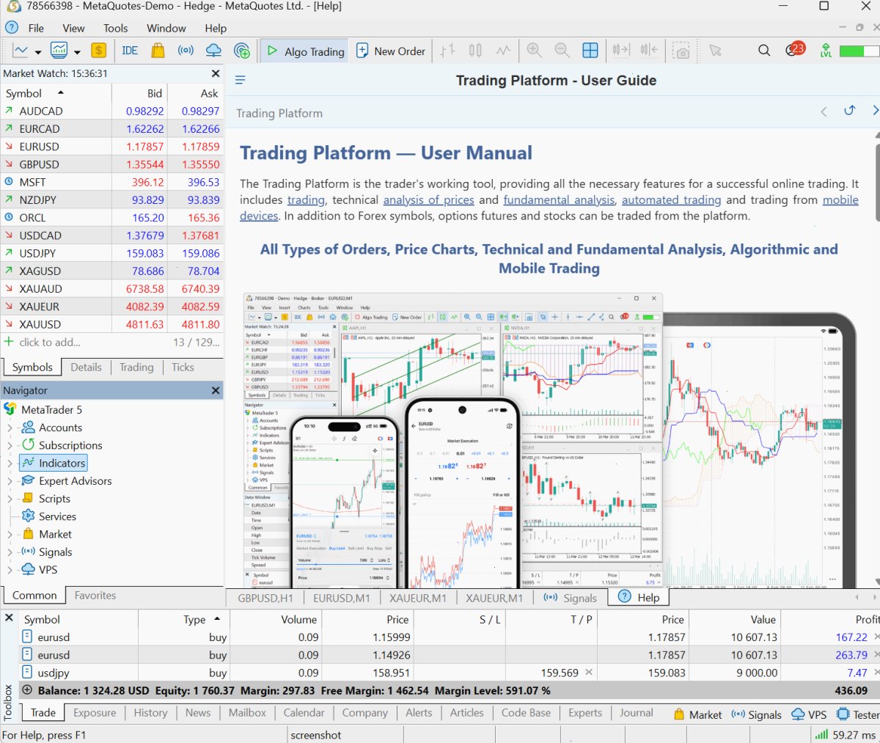This screenshot has width=880, height=743.
Task: Toggle the chart autoscroll toolbar button
Action: 621,51
